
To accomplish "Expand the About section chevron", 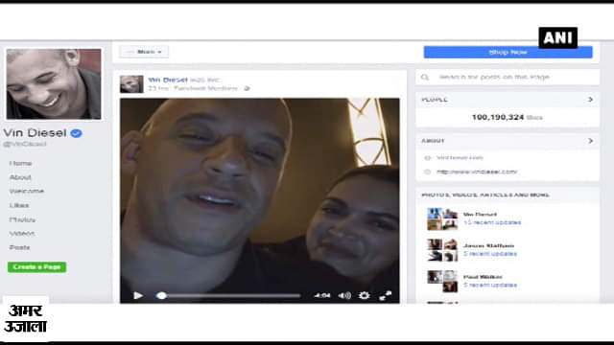I will (590, 141).
